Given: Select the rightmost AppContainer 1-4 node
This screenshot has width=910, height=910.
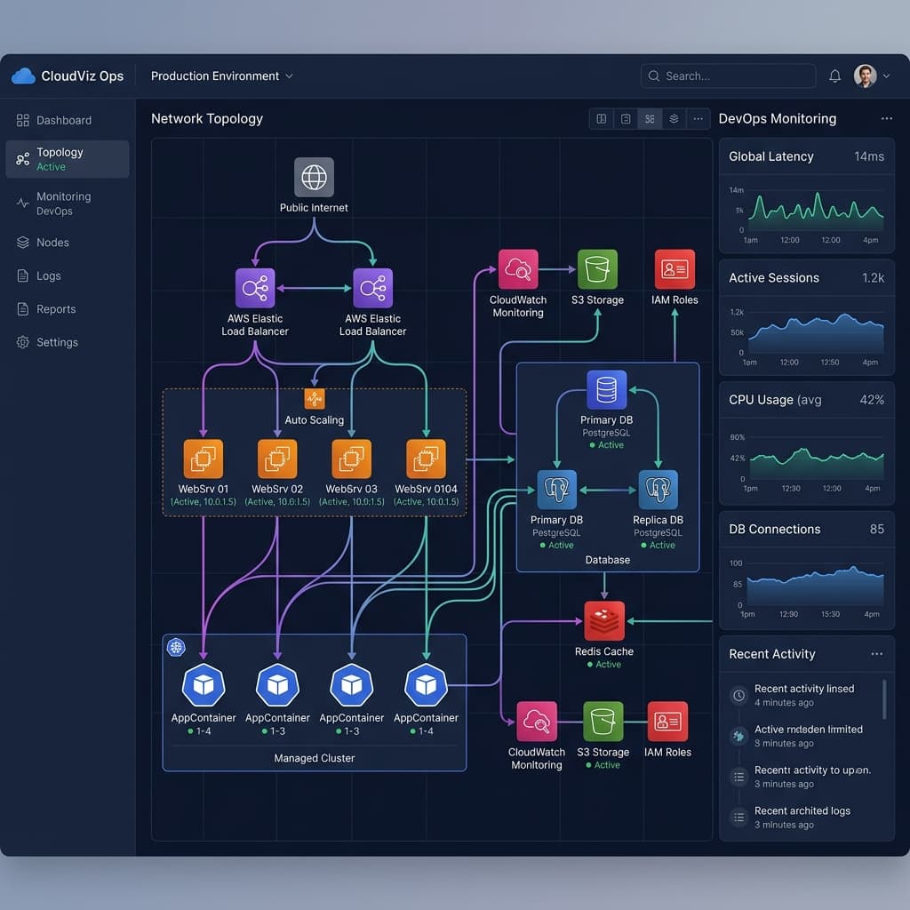Looking at the screenshot, I should coord(426,685).
